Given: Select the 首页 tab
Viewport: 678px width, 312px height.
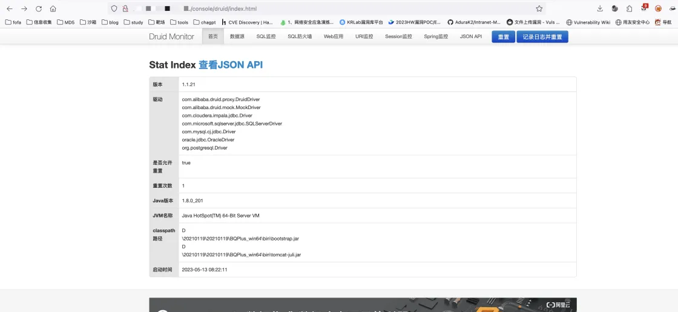Looking at the screenshot, I should (x=212, y=37).
